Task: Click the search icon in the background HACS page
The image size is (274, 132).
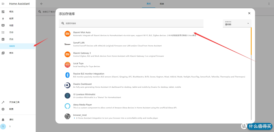Action: [x=40, y=12]
